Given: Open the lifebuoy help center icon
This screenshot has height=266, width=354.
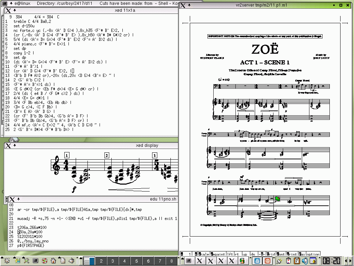Looking at the screenshot, I should click(45, 261).
